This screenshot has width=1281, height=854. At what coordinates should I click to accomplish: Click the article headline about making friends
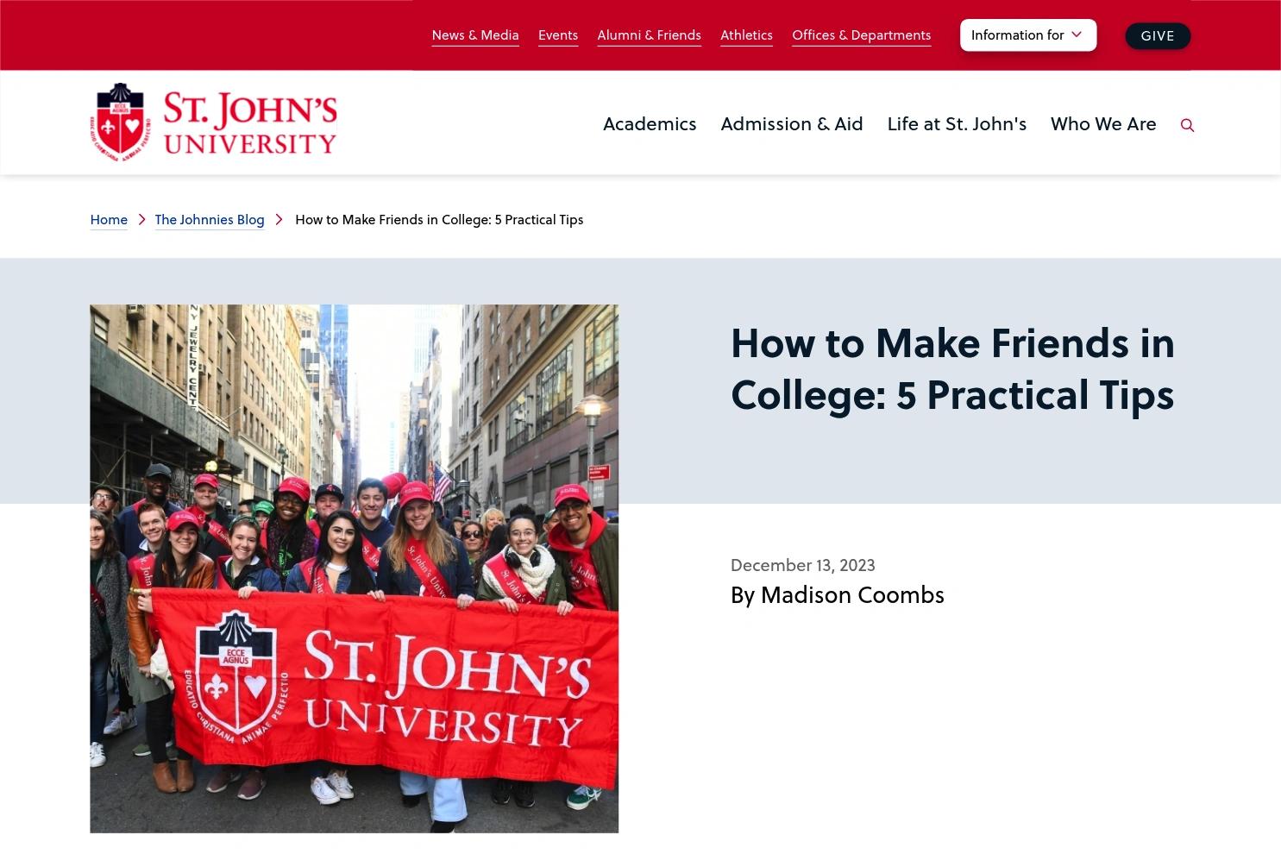tap(952, 368)
